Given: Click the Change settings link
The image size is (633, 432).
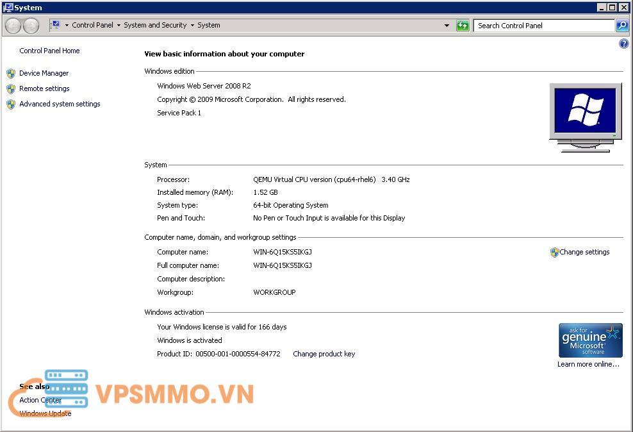Looking at the screenshot, I should pyautogui.click(x=584, y=252).
